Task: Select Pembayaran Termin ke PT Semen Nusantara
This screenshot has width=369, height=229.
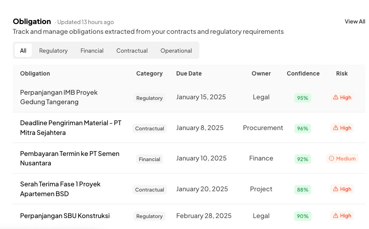Action: 70,158
